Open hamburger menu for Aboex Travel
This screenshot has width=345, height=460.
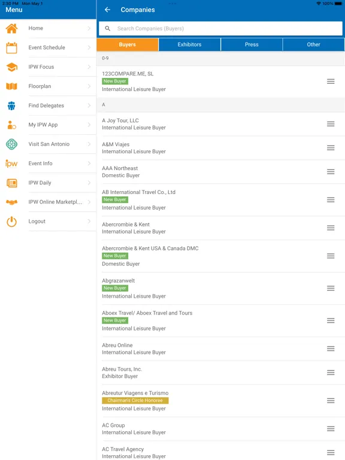click(x=331, y=320)
